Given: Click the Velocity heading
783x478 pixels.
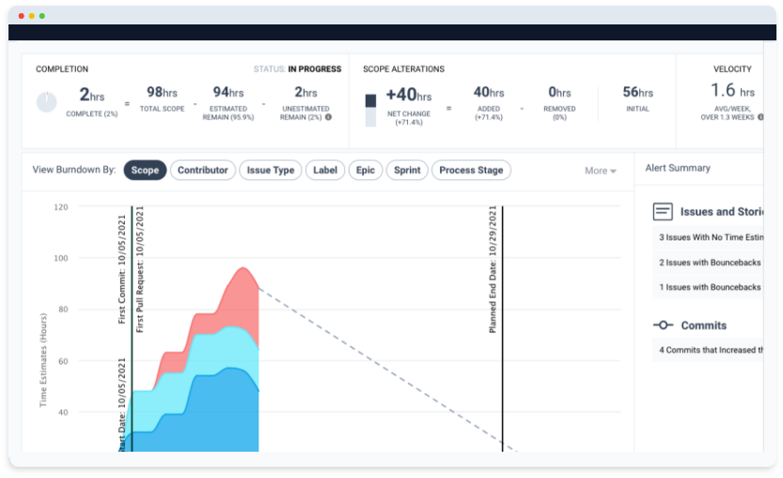Looking at the screenshot, I should 732,69.
